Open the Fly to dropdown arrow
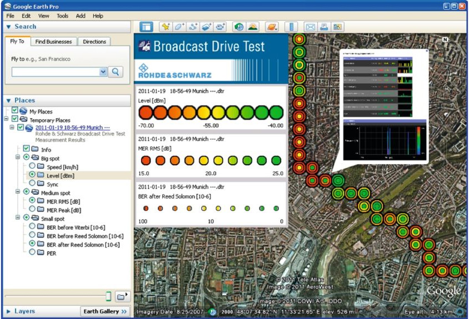469x319 pixels. pos(103,72)
